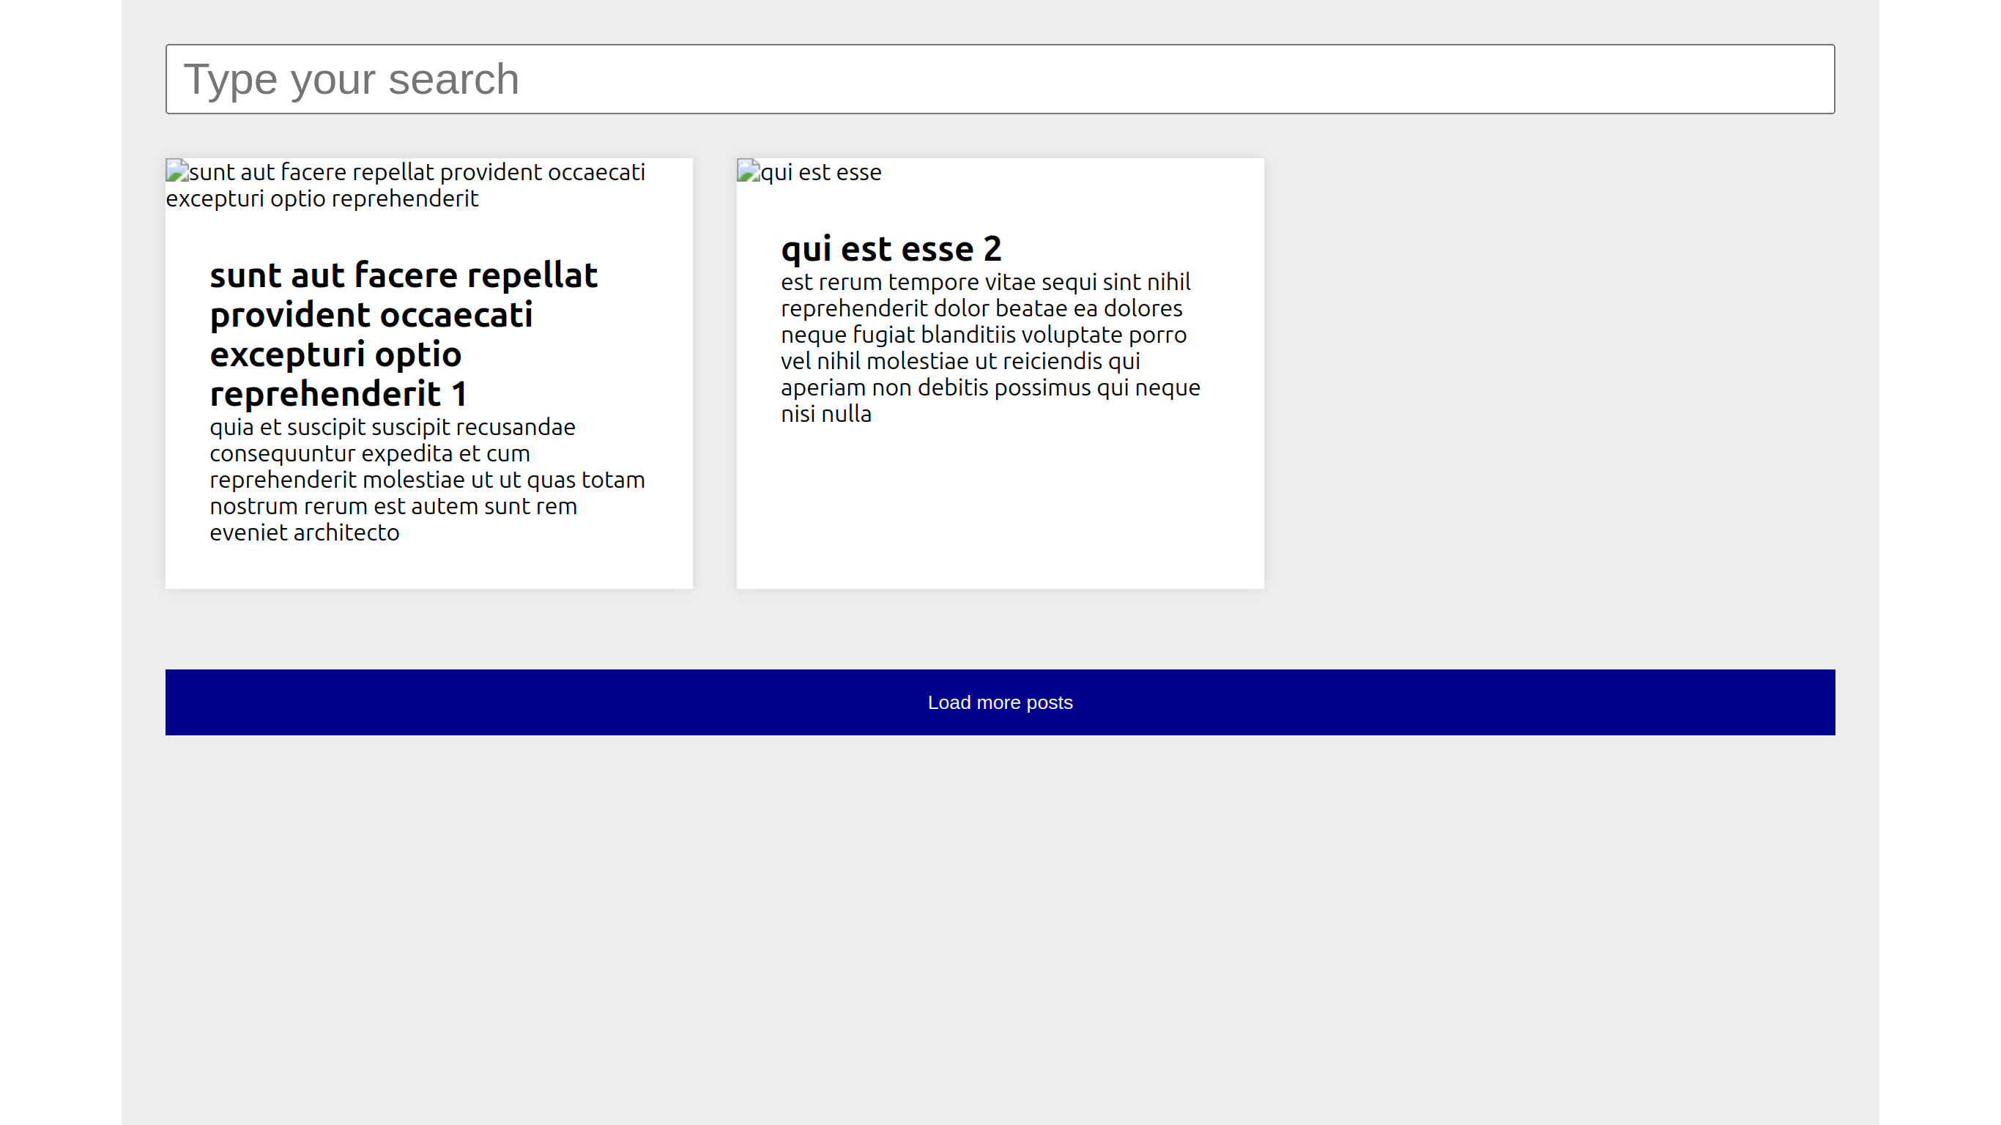The image size is (2001, 1125).
Task: Click line "aperiam non debitis possimus qui neque"
Action: 990,387
